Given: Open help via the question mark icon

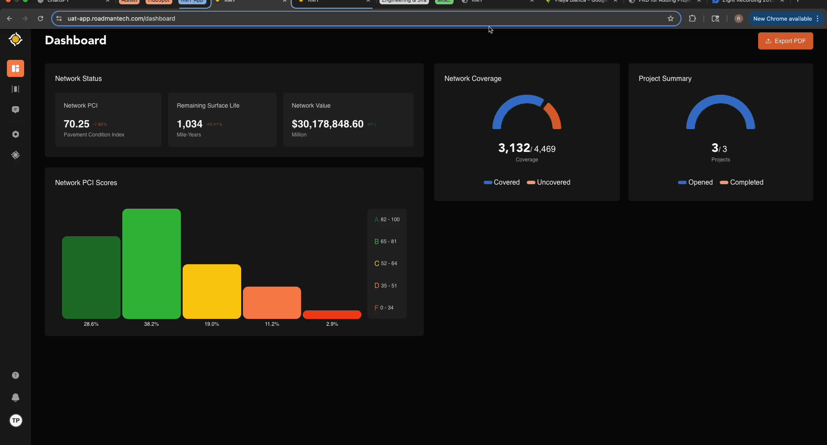Looking at the screenshot, I should click(16, 375).
